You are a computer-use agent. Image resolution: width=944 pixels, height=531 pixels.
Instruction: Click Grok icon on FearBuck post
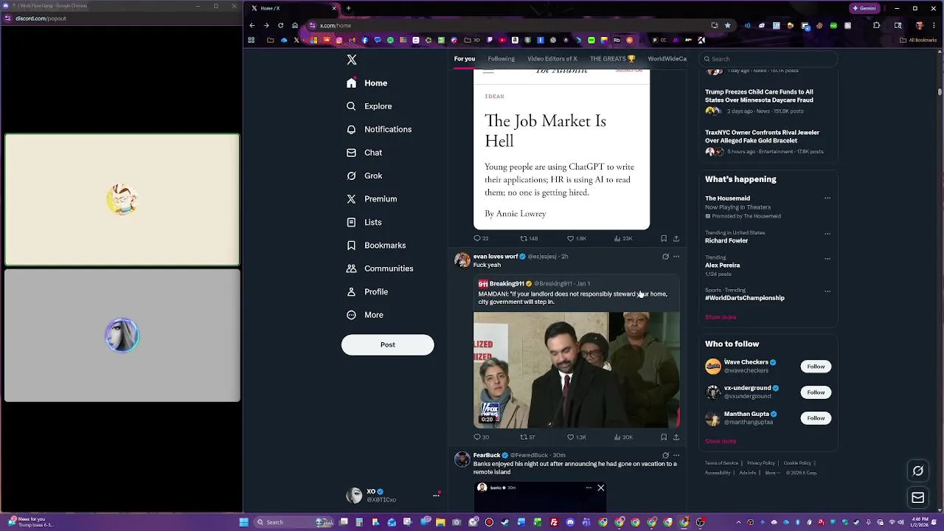click(665, 456)
